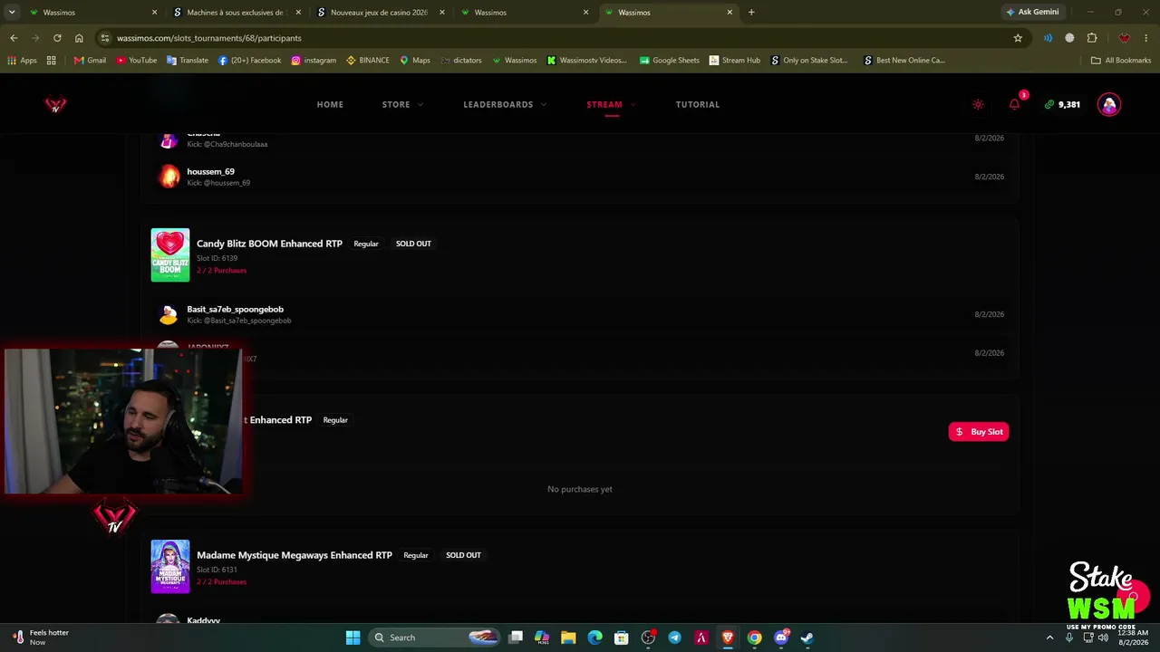Click the SOLD OUT badge on Madame Mystique
The image size is (1160, 652).
[x=463, y=555]
